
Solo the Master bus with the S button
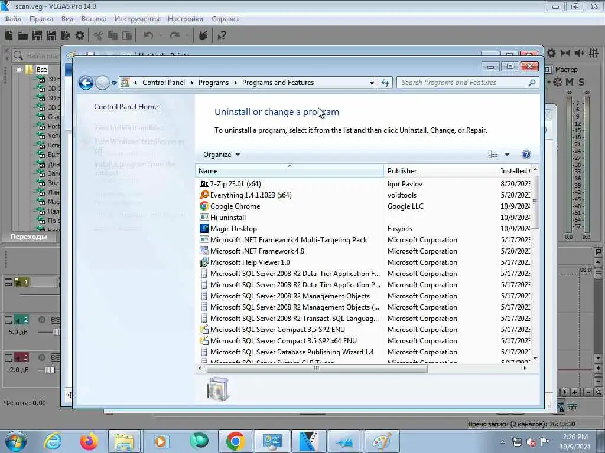point(581,81)
